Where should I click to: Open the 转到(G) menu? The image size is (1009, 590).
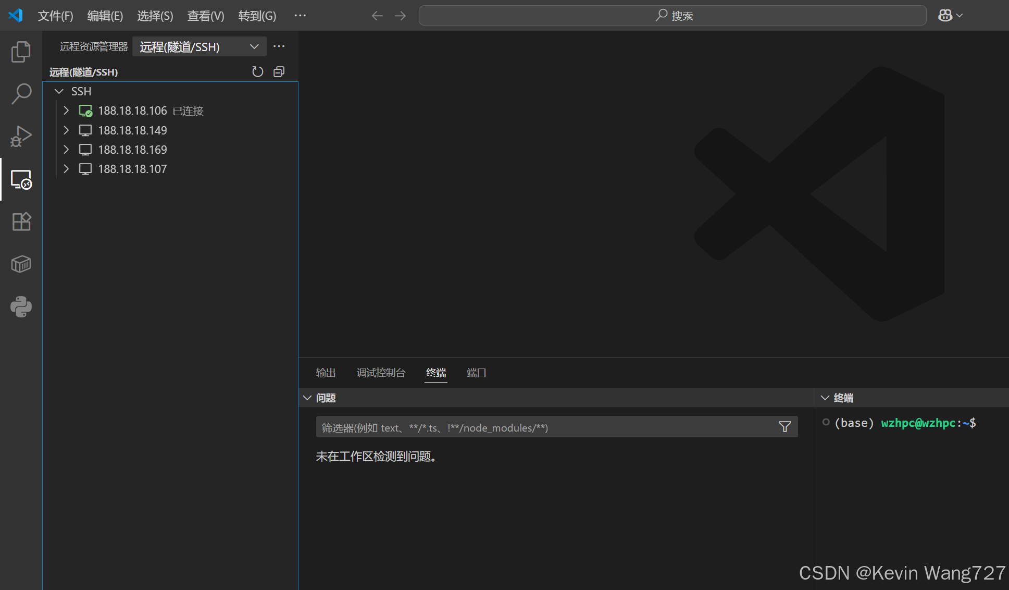[x=257, y=16]
